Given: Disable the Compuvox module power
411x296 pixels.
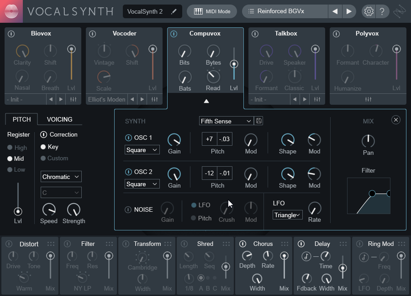Looking at the screenshot, I should pos(174,34).
